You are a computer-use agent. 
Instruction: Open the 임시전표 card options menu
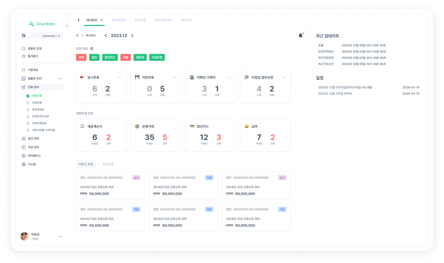120,77
